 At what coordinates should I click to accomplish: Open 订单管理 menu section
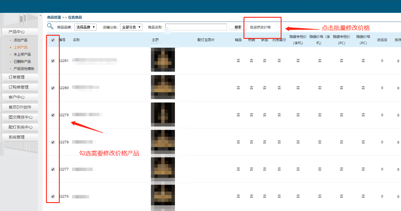pos(20,77)
